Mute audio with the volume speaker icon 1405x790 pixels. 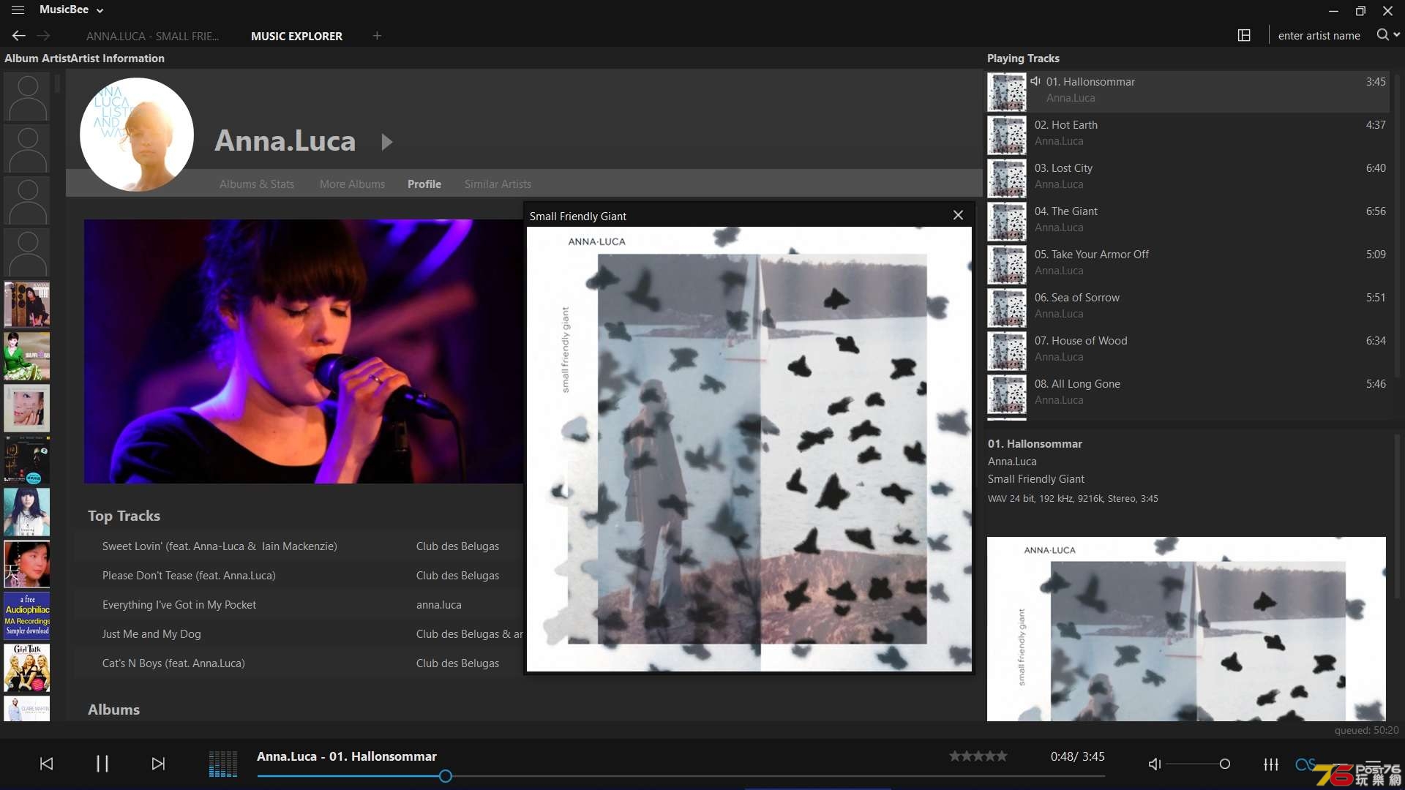[x=1155, y=764]
